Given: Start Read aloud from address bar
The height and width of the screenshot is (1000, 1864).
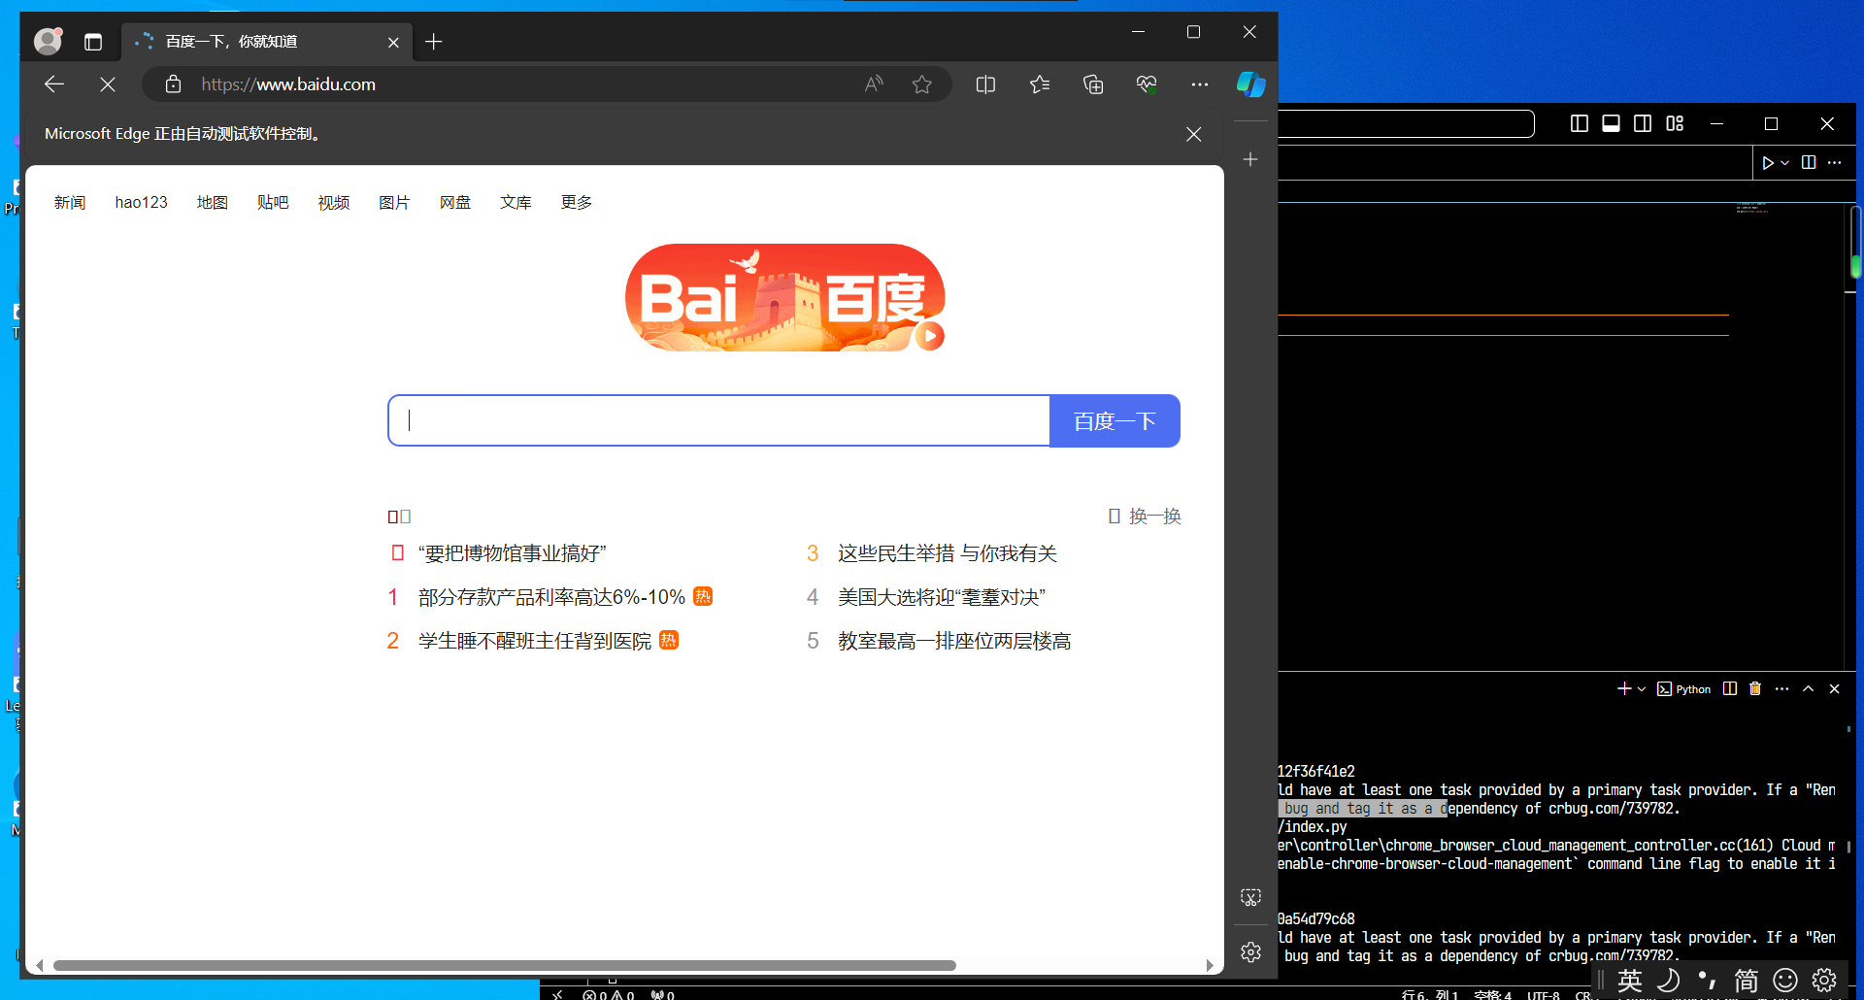Looking at the screenshot, I should [x=874, y=84].
